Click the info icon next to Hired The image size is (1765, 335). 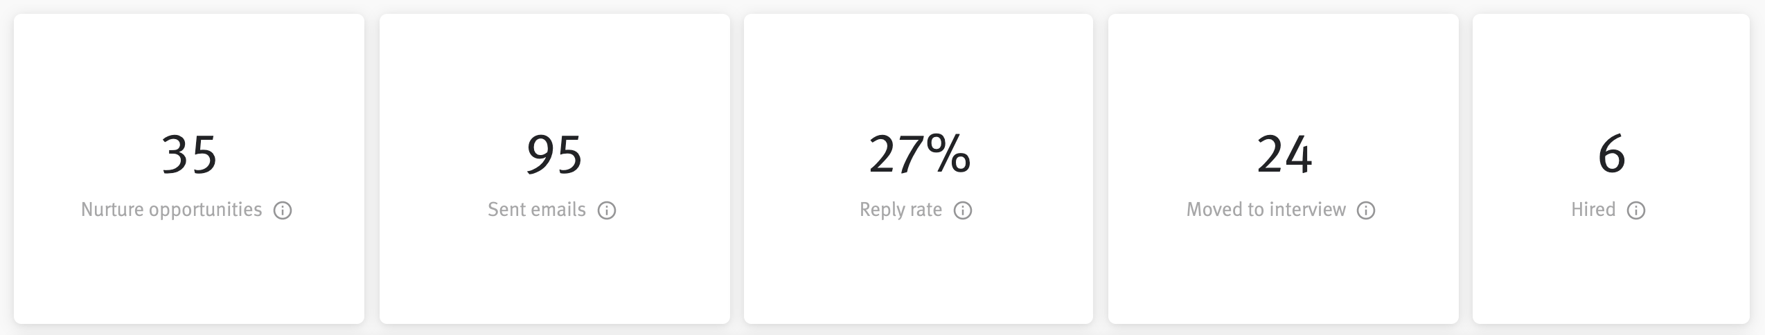tap(1636, 210)
